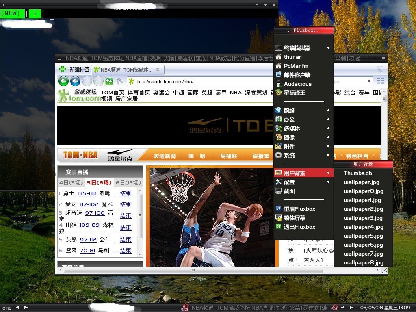
Task: Expand the 终端模拟器 submenu arrow
Action: (x=328, y=48)
